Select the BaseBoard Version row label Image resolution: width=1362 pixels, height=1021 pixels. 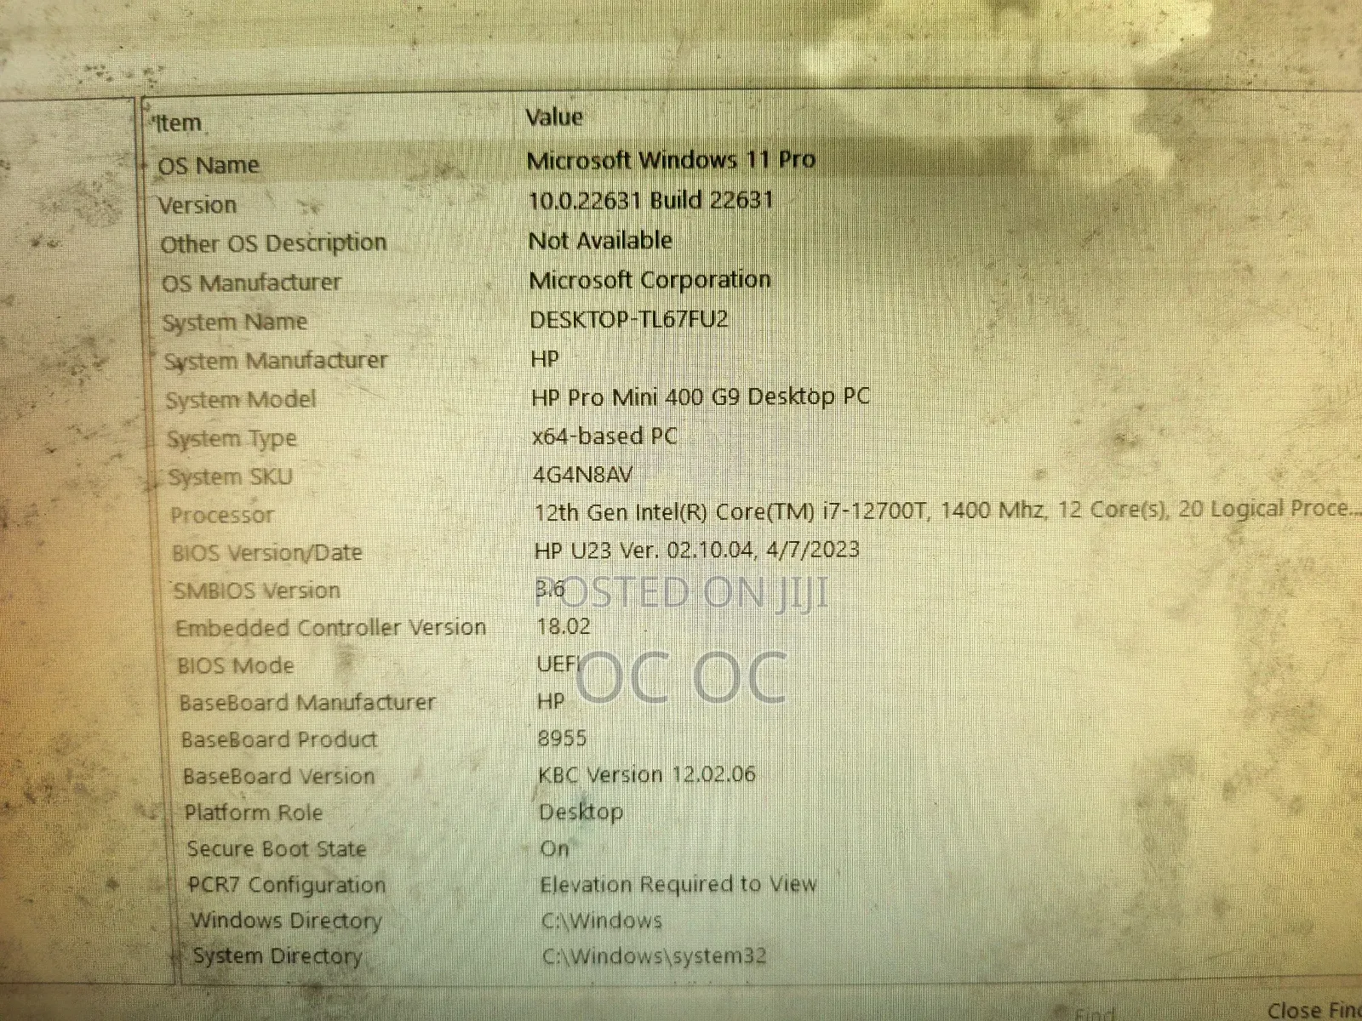(279, 776)
